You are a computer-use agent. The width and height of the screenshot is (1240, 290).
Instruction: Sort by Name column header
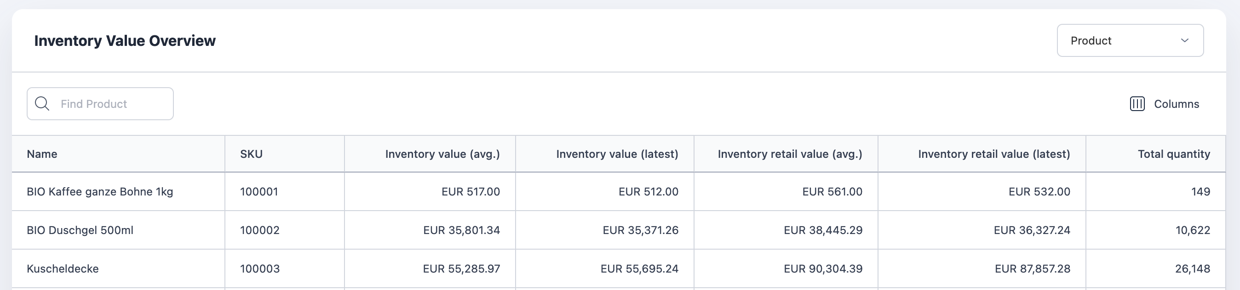pos(42,154)
